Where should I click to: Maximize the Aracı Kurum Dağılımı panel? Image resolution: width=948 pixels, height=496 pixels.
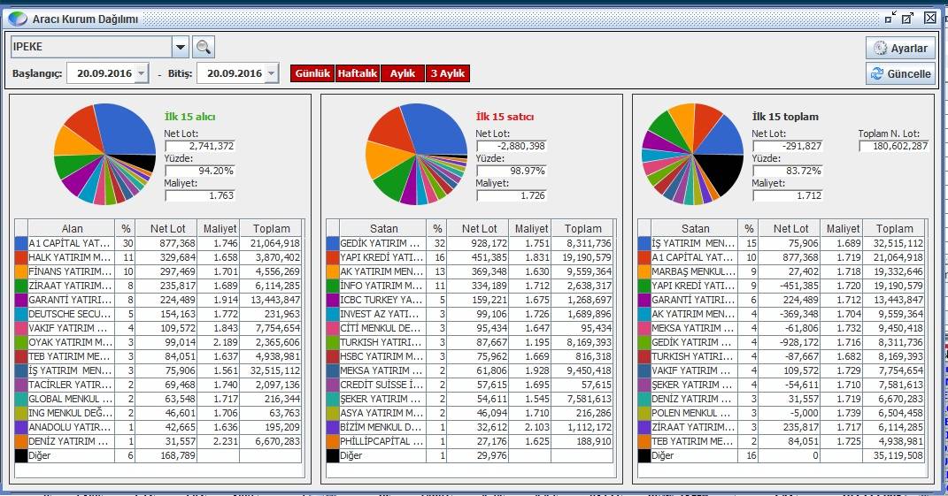(x=908, y=18)
